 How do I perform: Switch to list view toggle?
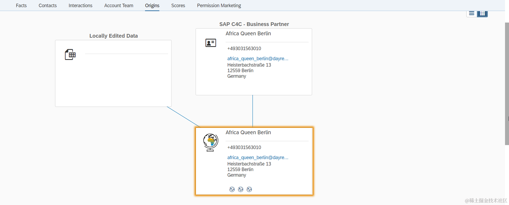coord(472,14)
